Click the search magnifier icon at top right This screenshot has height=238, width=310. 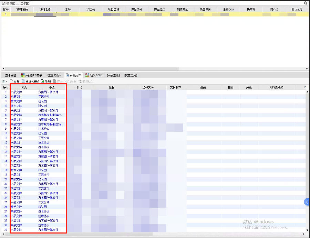coord(306,3)
